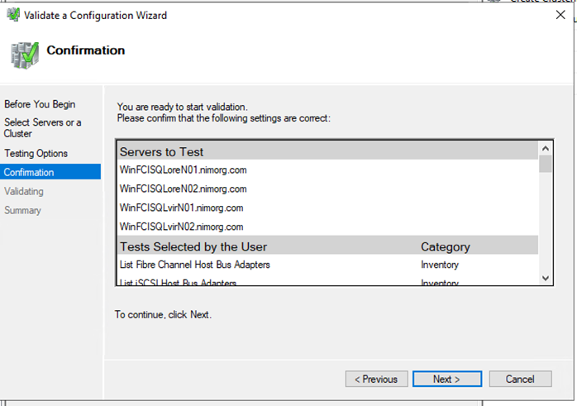Screen dimensions: 577x406
Task: Select the Confirmation step in sidebar
Action: (30, 173)
